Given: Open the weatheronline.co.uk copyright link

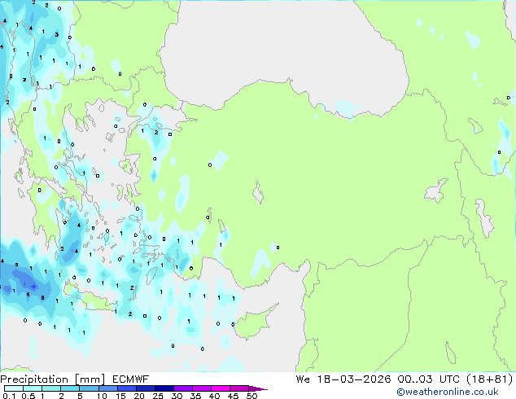Looking at the screenshot, I should [x=448, y=392].
